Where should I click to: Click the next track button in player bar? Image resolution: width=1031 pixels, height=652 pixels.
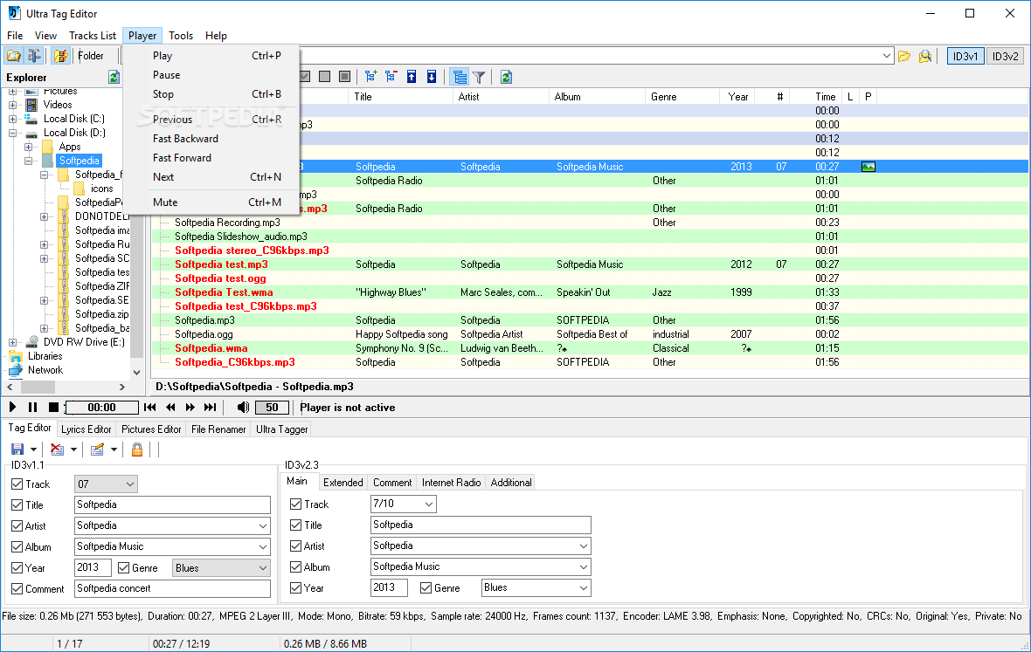tap(211, 407)
